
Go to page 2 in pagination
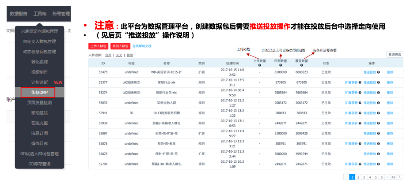point(358,177)
